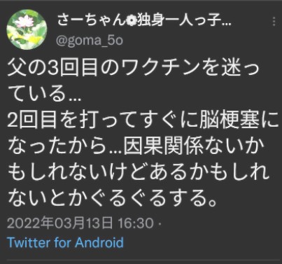
Task: Click the truncated ellipsis after display name
Action: 226,25
